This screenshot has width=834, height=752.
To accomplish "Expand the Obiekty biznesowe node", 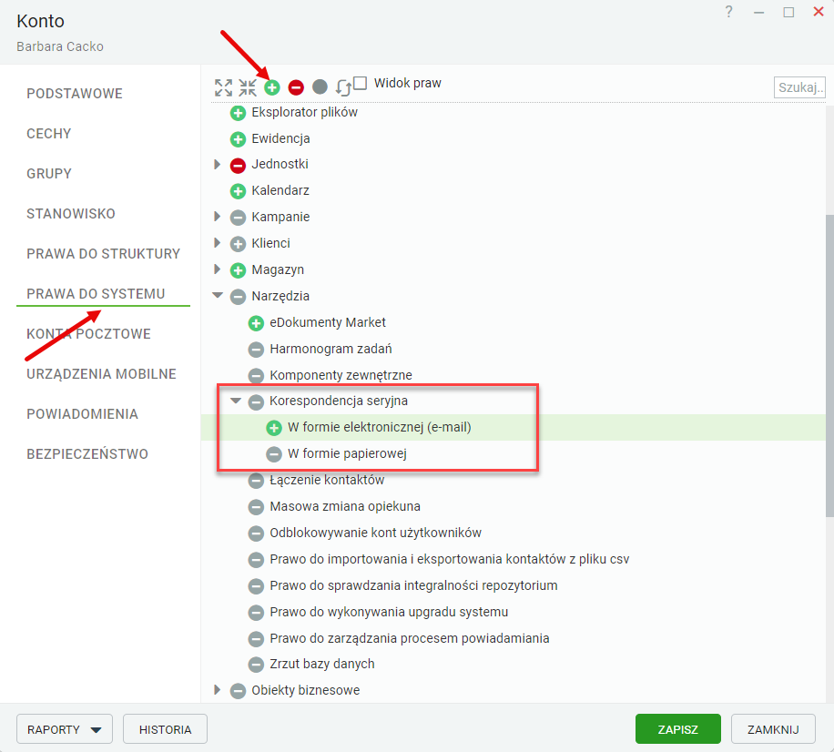I will click(x=217, y=690).
